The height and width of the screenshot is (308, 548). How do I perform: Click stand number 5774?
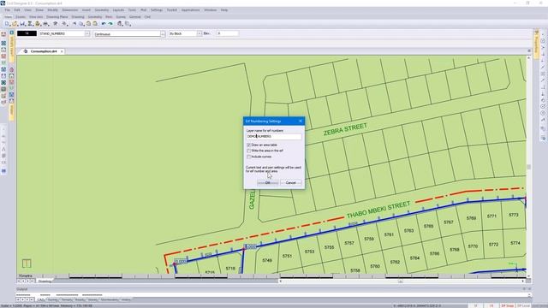click(515, 243)
